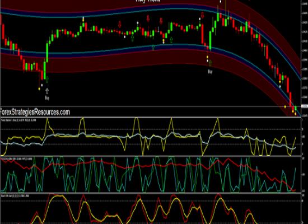The image size is (308, 224).
Task: Click the red down arrow at the chart's top right
Action: [x=202, y=15]
